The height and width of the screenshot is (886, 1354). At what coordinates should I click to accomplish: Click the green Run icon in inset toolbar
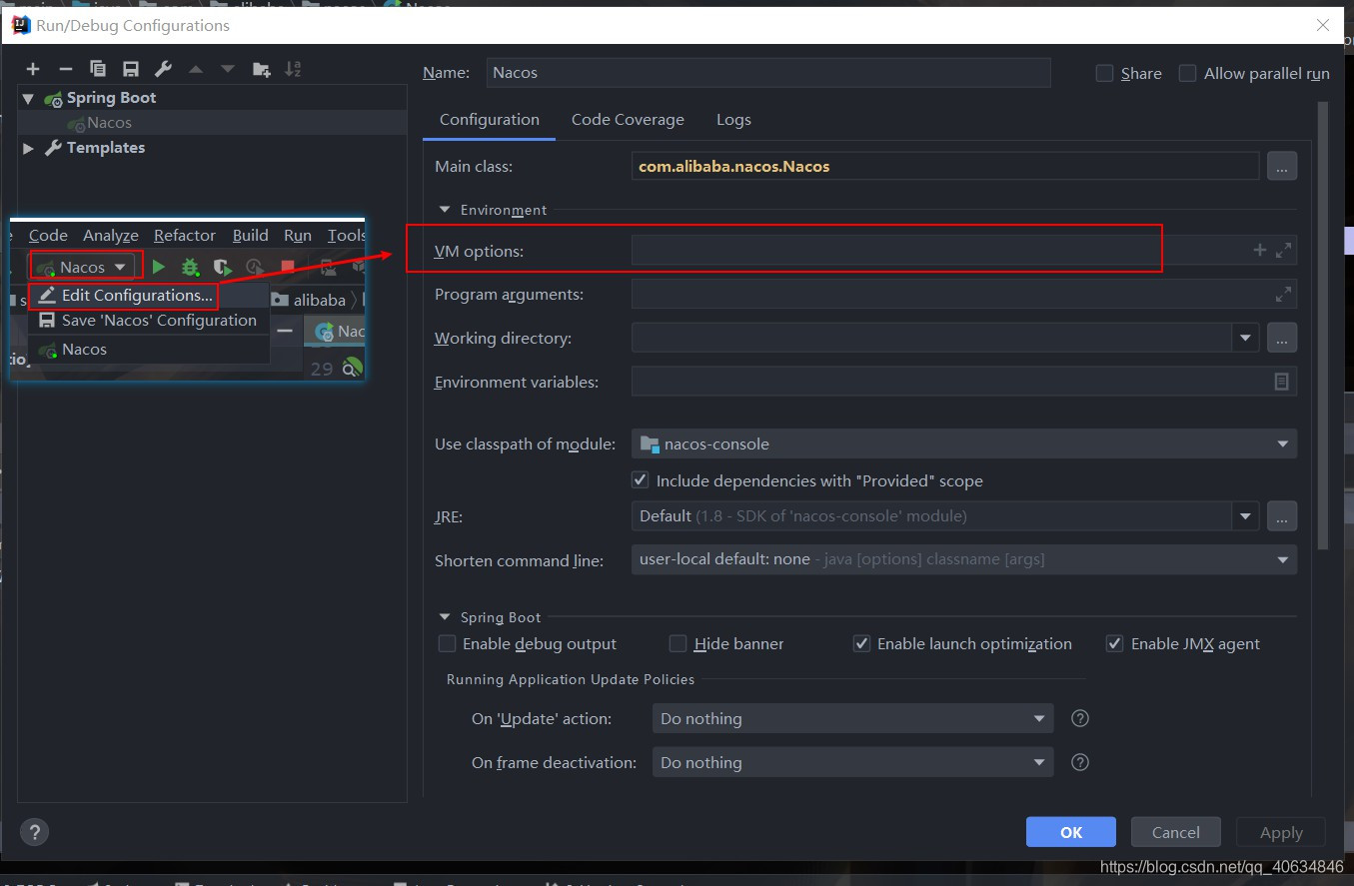click(159, 267)
